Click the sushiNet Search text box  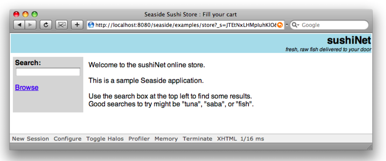pyautogui.click(x=48, y=72)
